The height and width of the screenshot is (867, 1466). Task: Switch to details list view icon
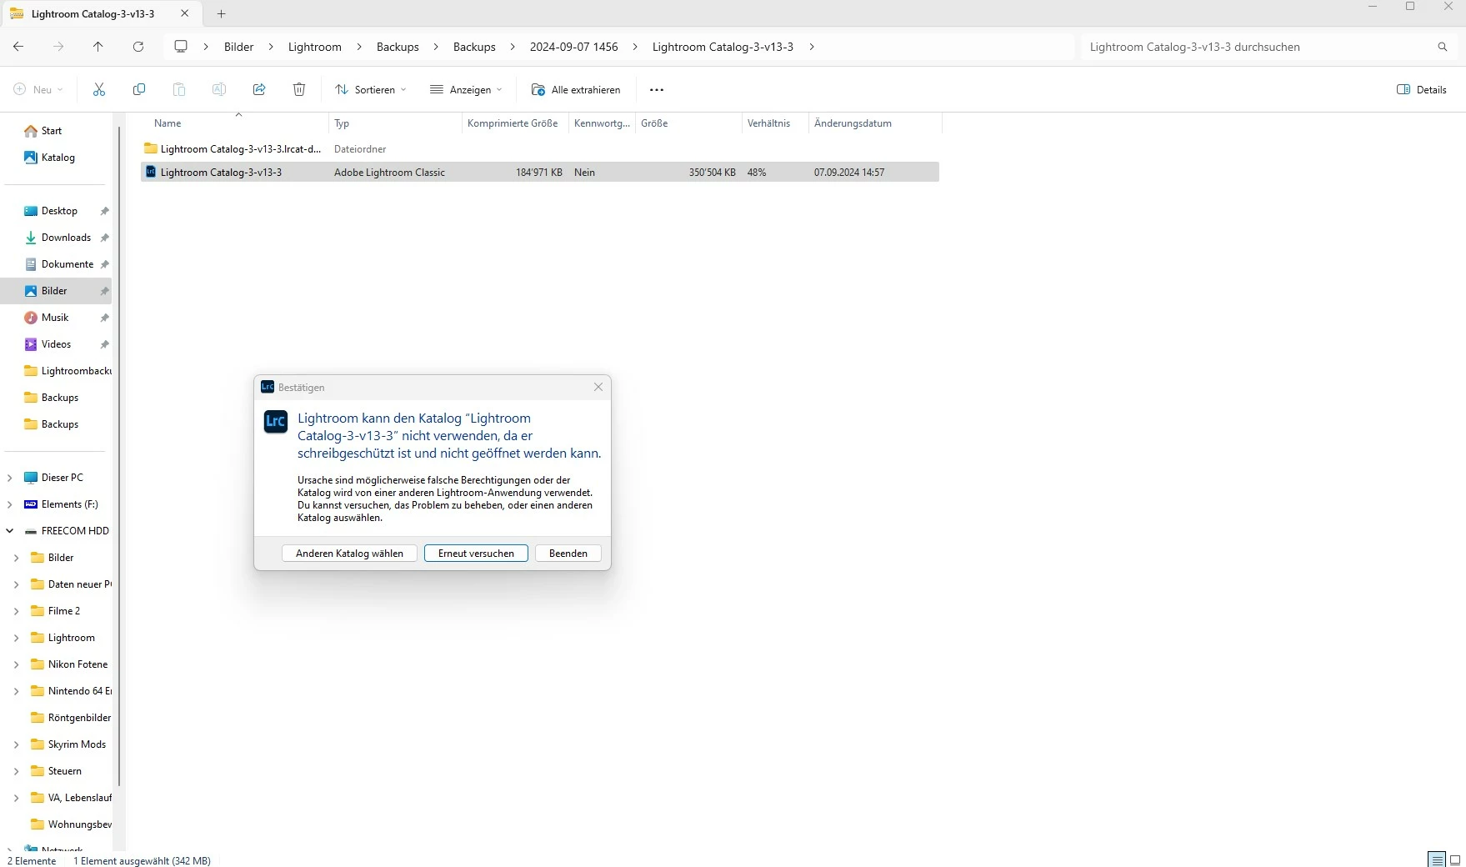pyautogui.click(x=1436, y=859)
